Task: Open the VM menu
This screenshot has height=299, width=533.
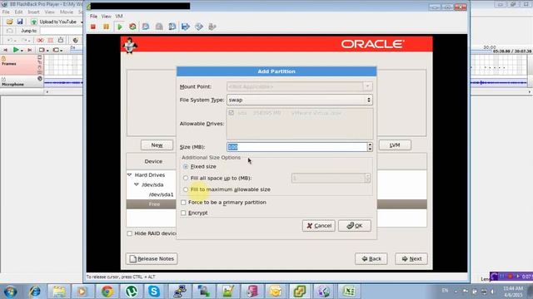Action: pos(119,17)
